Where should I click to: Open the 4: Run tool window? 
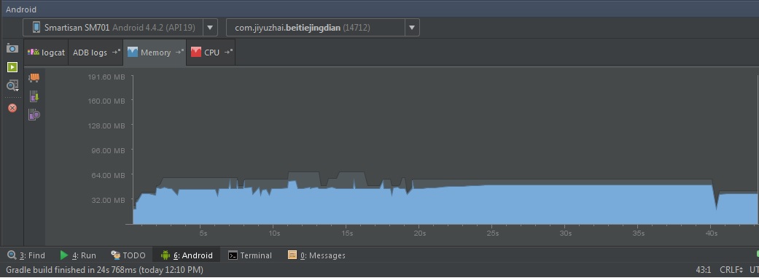click(77, 255)
